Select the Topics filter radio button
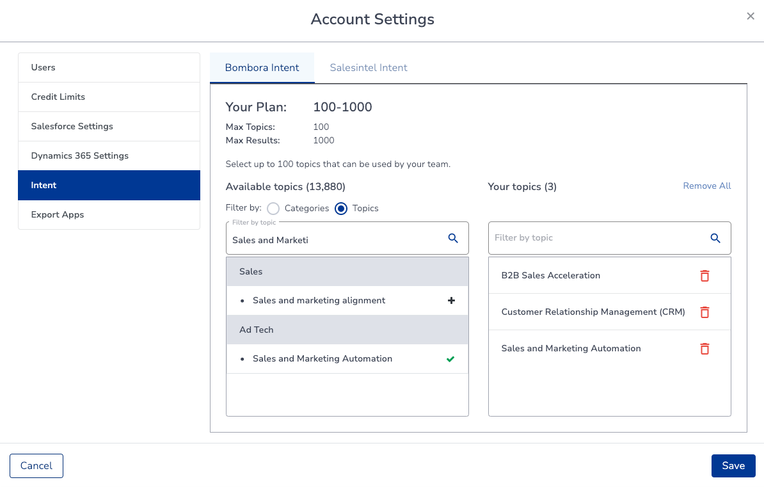This screenshot has width=764, height=487. tap(341, 209)
